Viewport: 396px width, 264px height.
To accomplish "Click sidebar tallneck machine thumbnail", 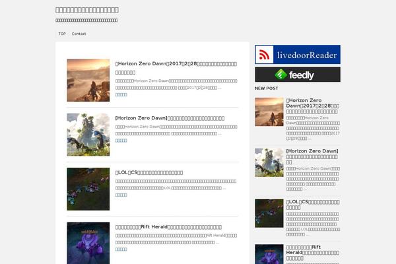I will pyautogui.click(x=269, y=162).
